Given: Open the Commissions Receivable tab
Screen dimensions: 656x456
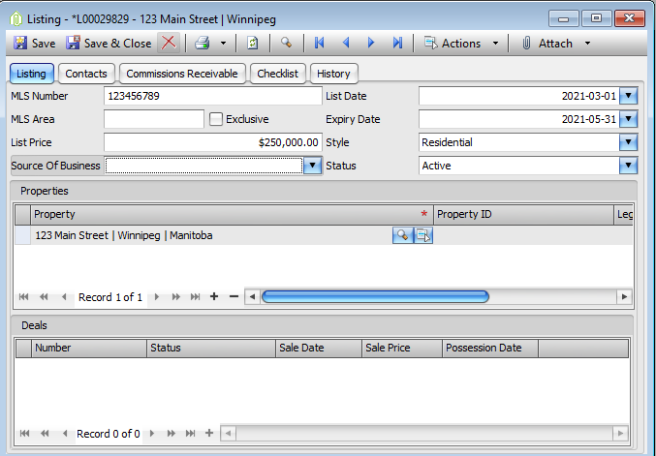Looking at the screenshot, I should [x=182, y=74].
